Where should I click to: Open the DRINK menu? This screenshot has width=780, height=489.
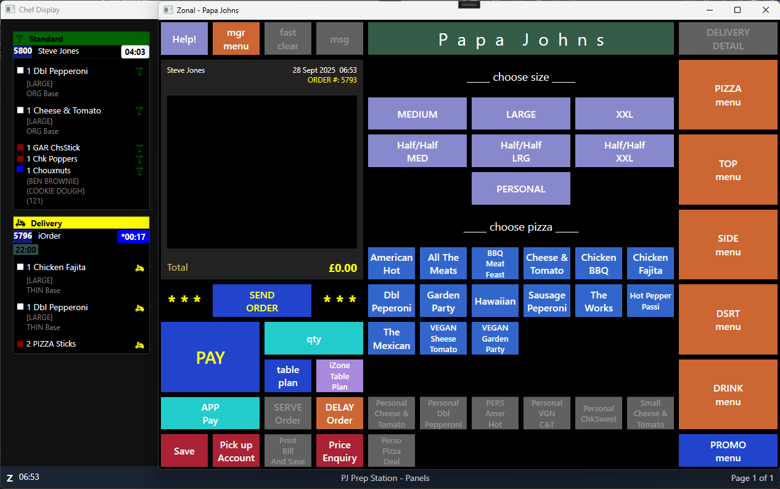[x=728, y=394]
